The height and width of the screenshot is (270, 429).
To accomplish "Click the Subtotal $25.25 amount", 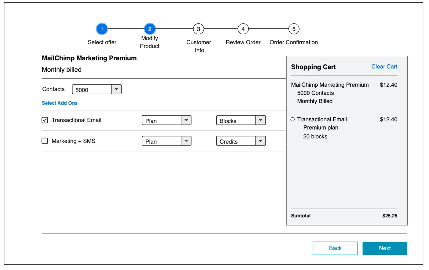I will pos(390,216).
